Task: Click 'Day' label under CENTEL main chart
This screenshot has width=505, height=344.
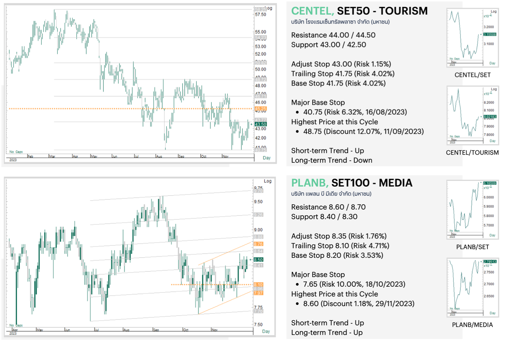Action: [266, 158]
